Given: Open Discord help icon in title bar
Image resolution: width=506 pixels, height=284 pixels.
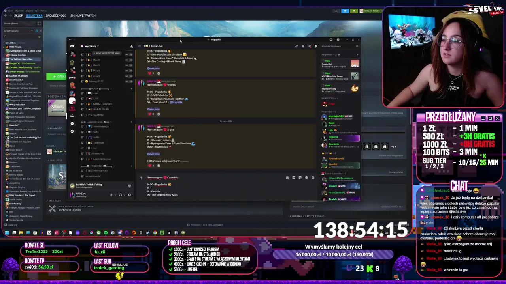Looking at the screenshot, I should pos(338,39).
